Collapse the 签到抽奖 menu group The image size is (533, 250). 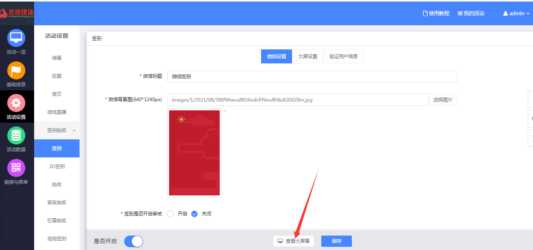(x=74, y=130)
